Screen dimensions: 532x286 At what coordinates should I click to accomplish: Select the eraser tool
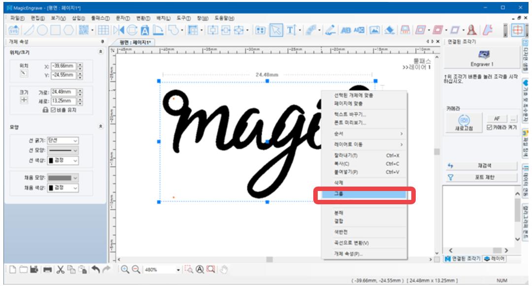(x=390, y=30)
